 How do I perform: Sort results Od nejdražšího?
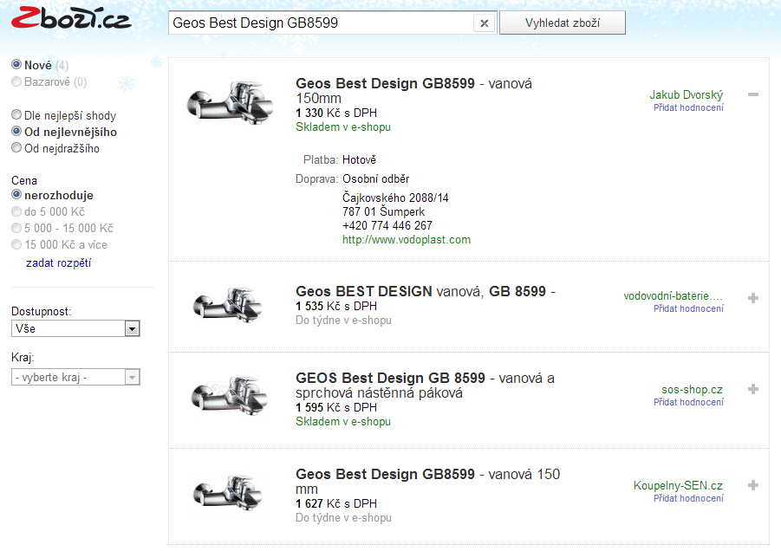point(16,148)
